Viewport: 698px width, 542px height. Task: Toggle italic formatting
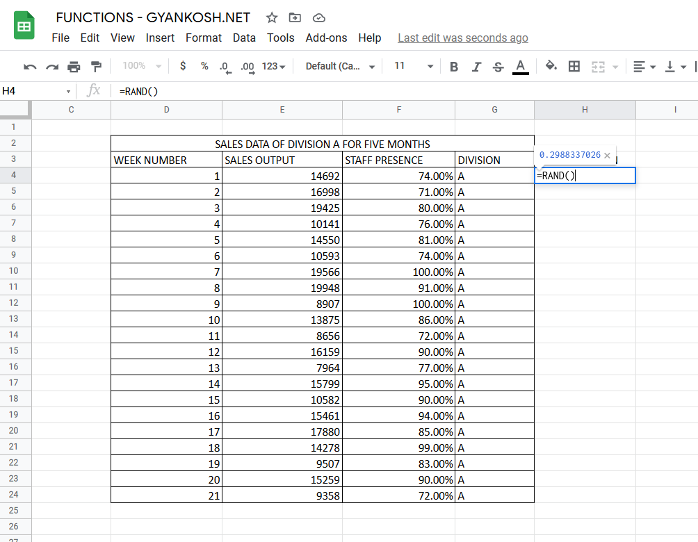(x=476, y=66)
